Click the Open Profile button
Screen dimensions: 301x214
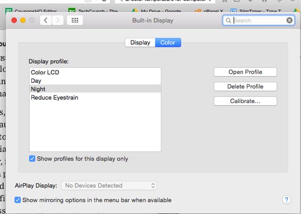pyautogui.click(x=245, y=72)
